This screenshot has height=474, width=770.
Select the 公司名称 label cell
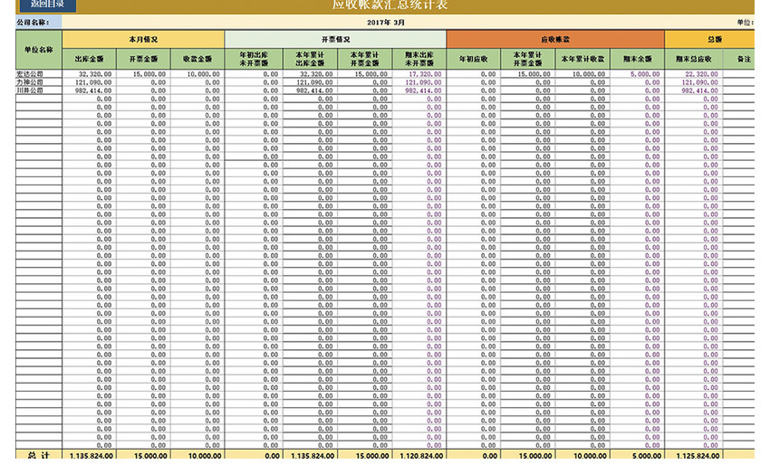(38, 22)
